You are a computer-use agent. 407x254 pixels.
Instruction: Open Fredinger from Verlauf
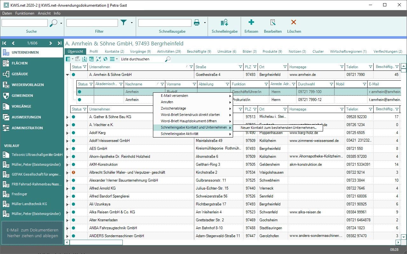coord(33,194)
